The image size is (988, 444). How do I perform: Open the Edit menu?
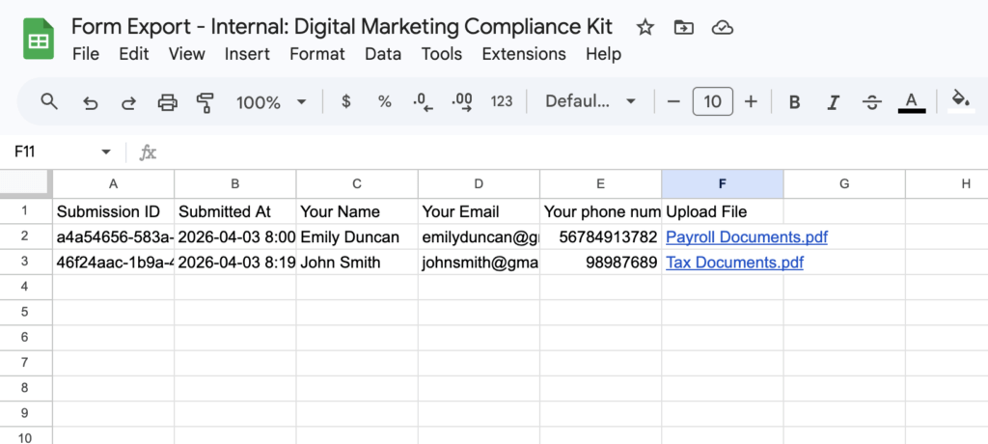(x=133, y=54)
